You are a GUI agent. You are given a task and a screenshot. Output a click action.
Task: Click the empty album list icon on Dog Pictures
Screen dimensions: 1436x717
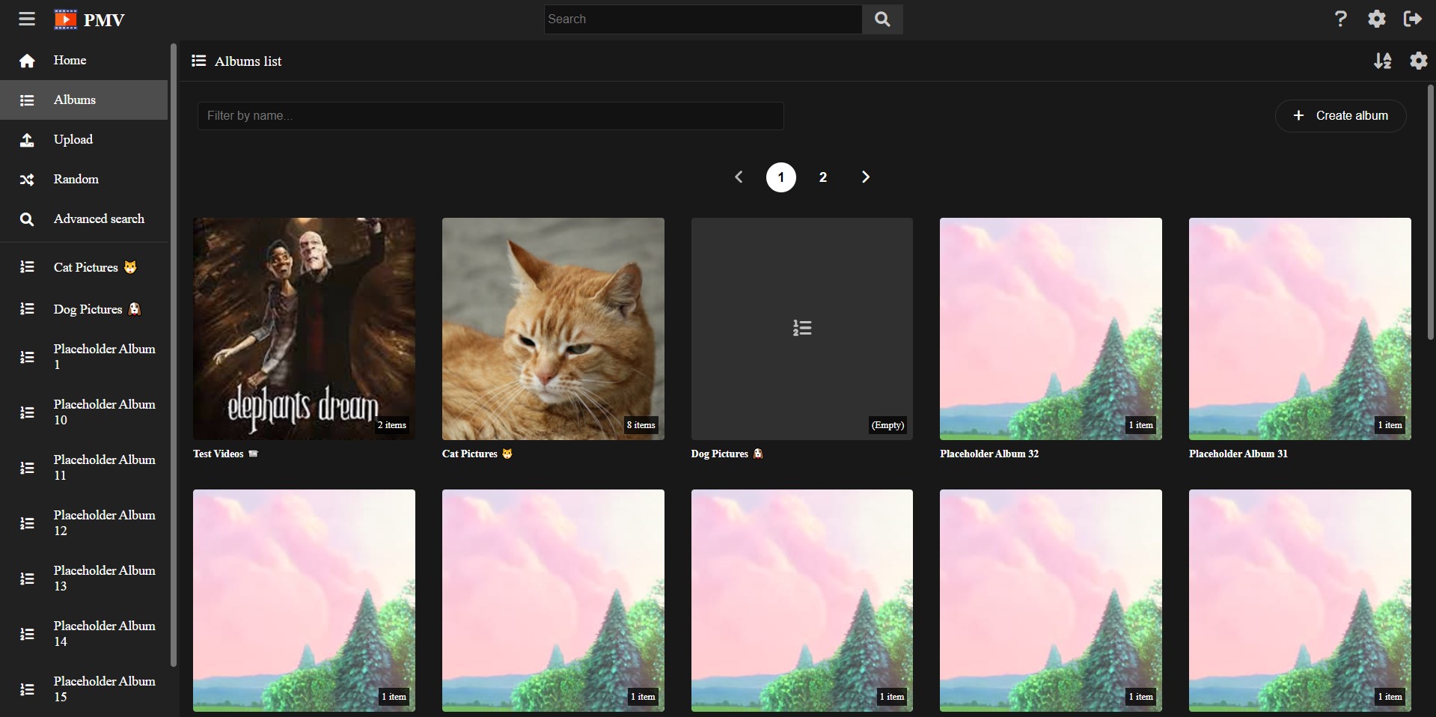click(x=802, y=328)
